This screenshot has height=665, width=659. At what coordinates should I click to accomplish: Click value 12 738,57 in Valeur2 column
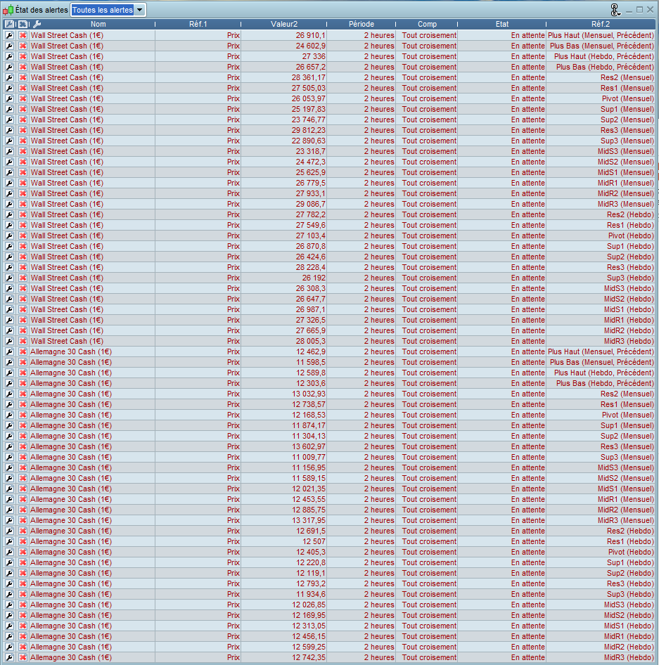click(309, 404)
